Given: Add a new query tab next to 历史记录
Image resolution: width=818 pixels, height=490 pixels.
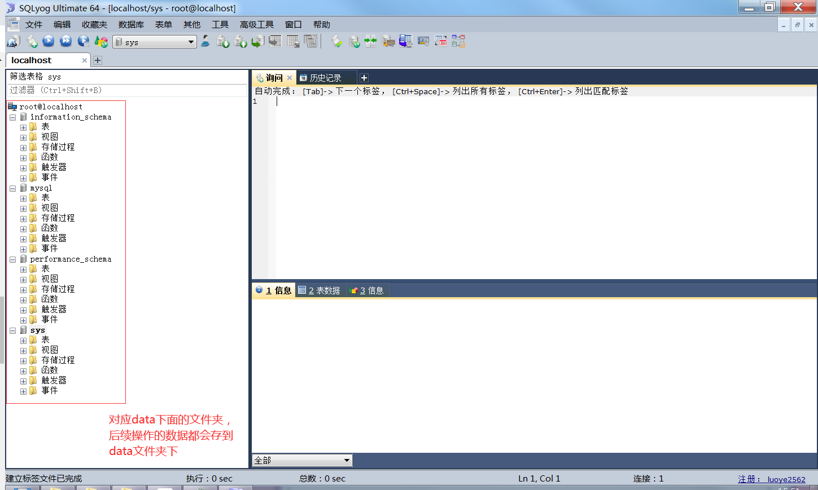Looking at the screenshot, I should 364,78.
